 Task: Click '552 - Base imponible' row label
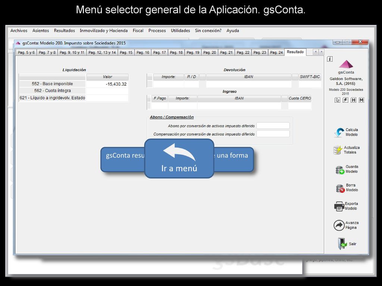(x=52, y=84)
